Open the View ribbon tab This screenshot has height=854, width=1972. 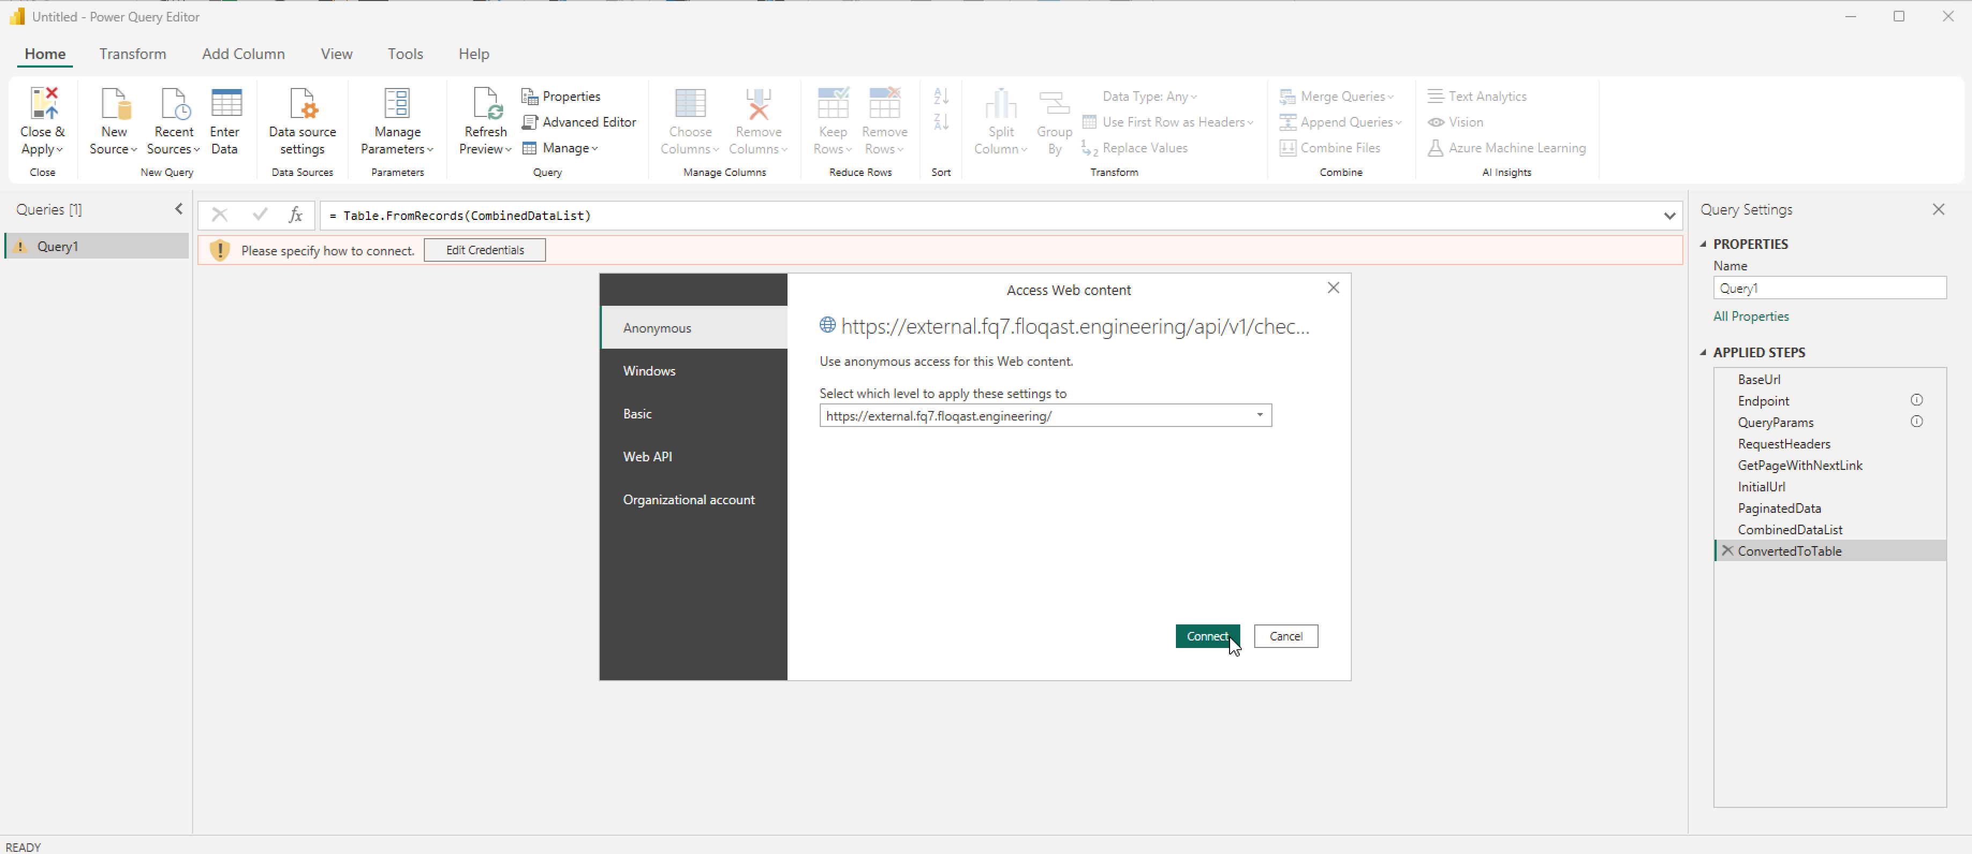point(337,54)
